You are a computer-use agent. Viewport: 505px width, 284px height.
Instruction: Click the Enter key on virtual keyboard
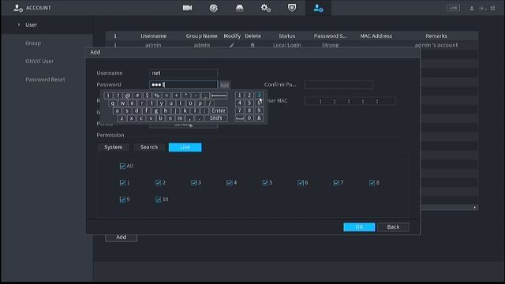click(219, 110)
